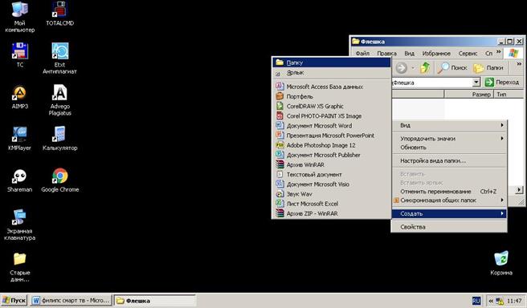Choose Microsoft Access База данных item

(331, 87)
